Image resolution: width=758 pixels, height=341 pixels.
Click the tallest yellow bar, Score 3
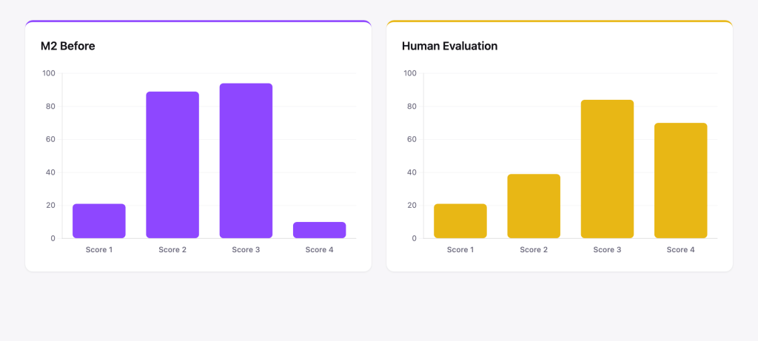coord(607,169)
